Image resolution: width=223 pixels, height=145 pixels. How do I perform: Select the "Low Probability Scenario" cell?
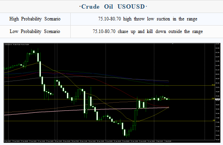(x=35, y=31)
